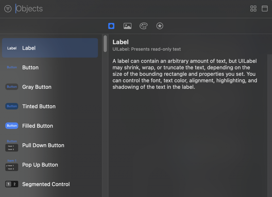Pick the Tinted Button object

pyautogui.click(x=50, y=106)
